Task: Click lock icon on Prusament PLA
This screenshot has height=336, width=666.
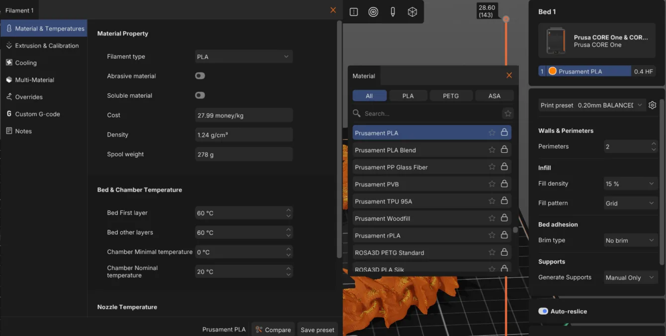Action: click(504, 133)
